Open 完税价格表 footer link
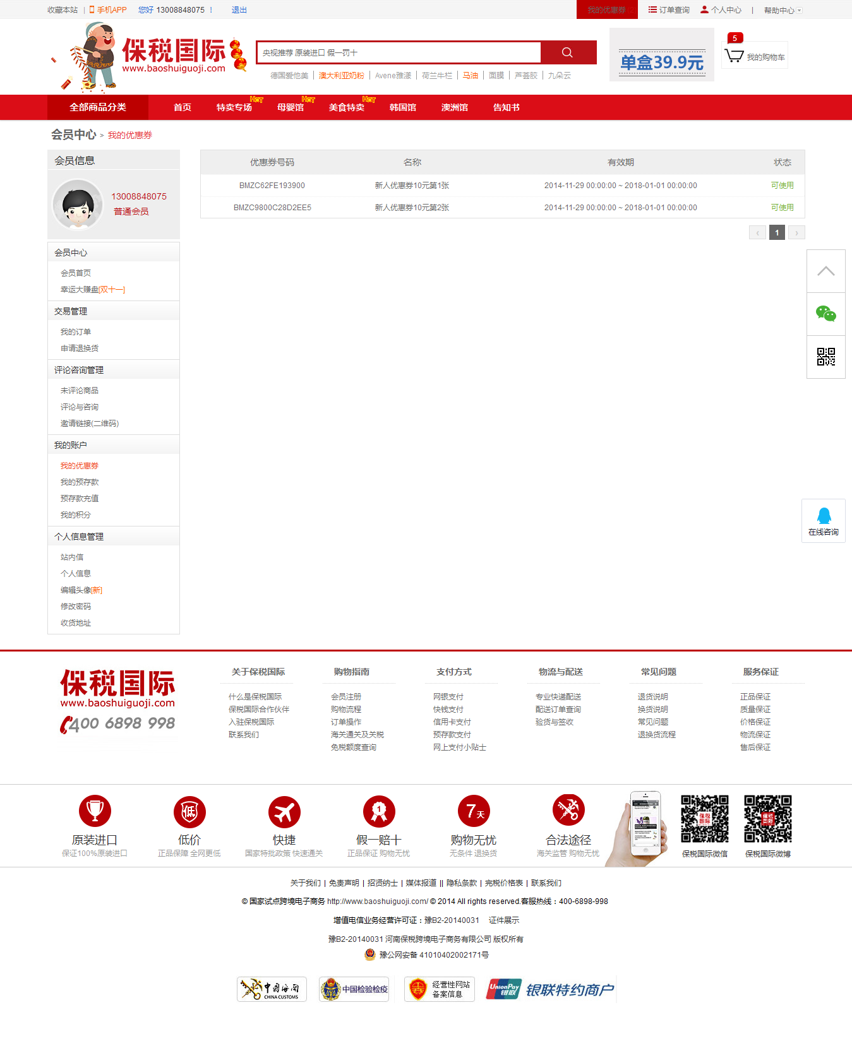Viewport: 852px width, 1041px height. click(504, 883)
